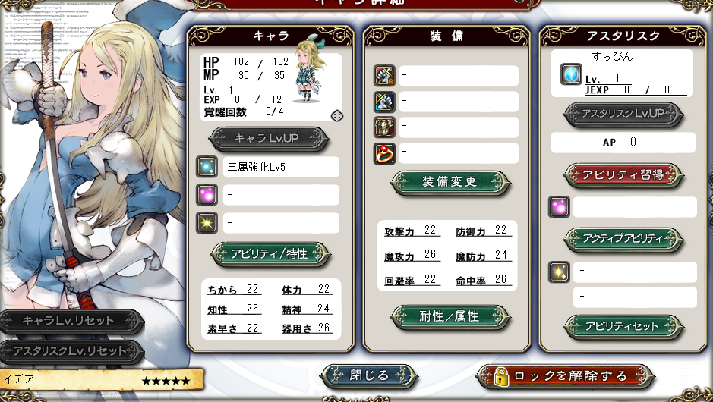This screenshot has width=713, height=402.
Task: Click the 装備変更 button
Action: click(x=450, y=182)
